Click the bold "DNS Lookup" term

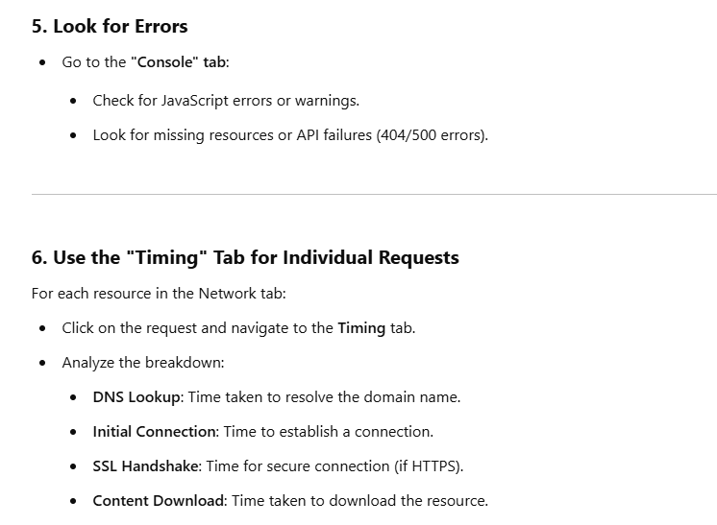pyautogui.click(x=134, y=396)
